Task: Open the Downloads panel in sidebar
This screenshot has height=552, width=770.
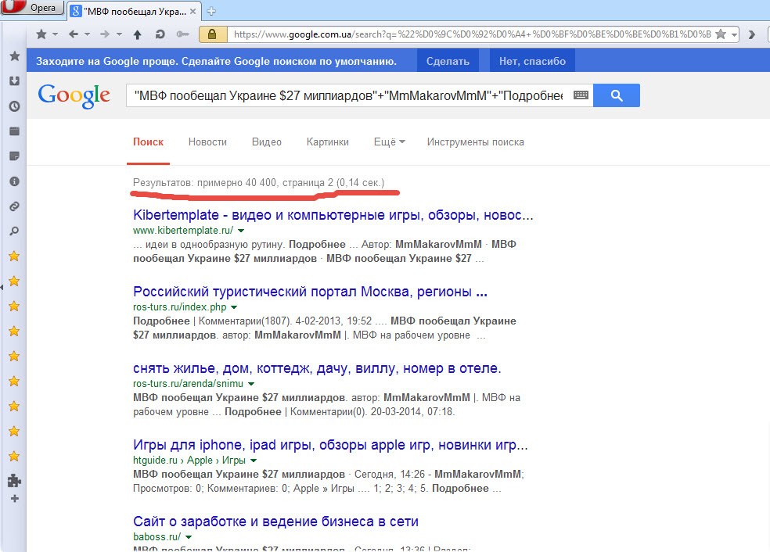Action: point(13,81)
